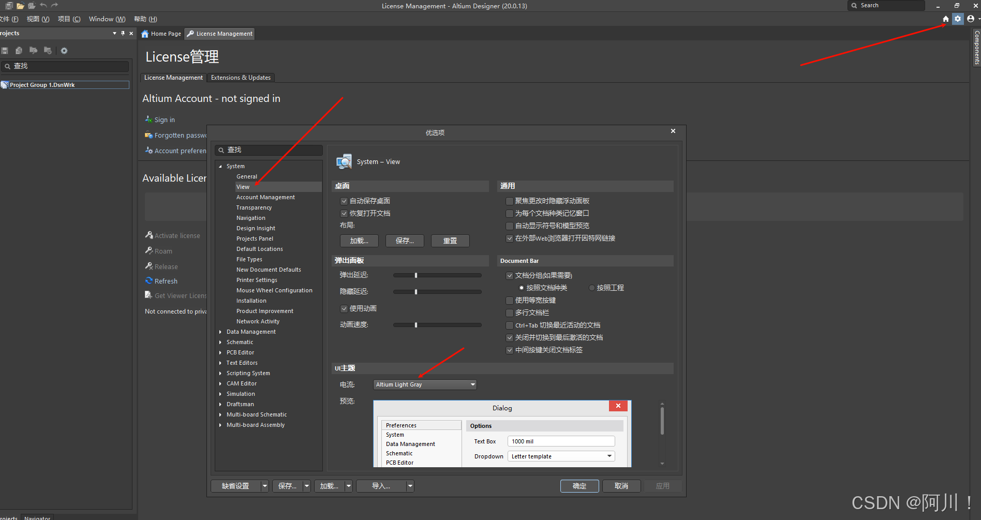The height and width of the screenshot is (520, 981).
Task: Open the UI theme Altium Light Gray dropdown
Action: click(425, 384)
